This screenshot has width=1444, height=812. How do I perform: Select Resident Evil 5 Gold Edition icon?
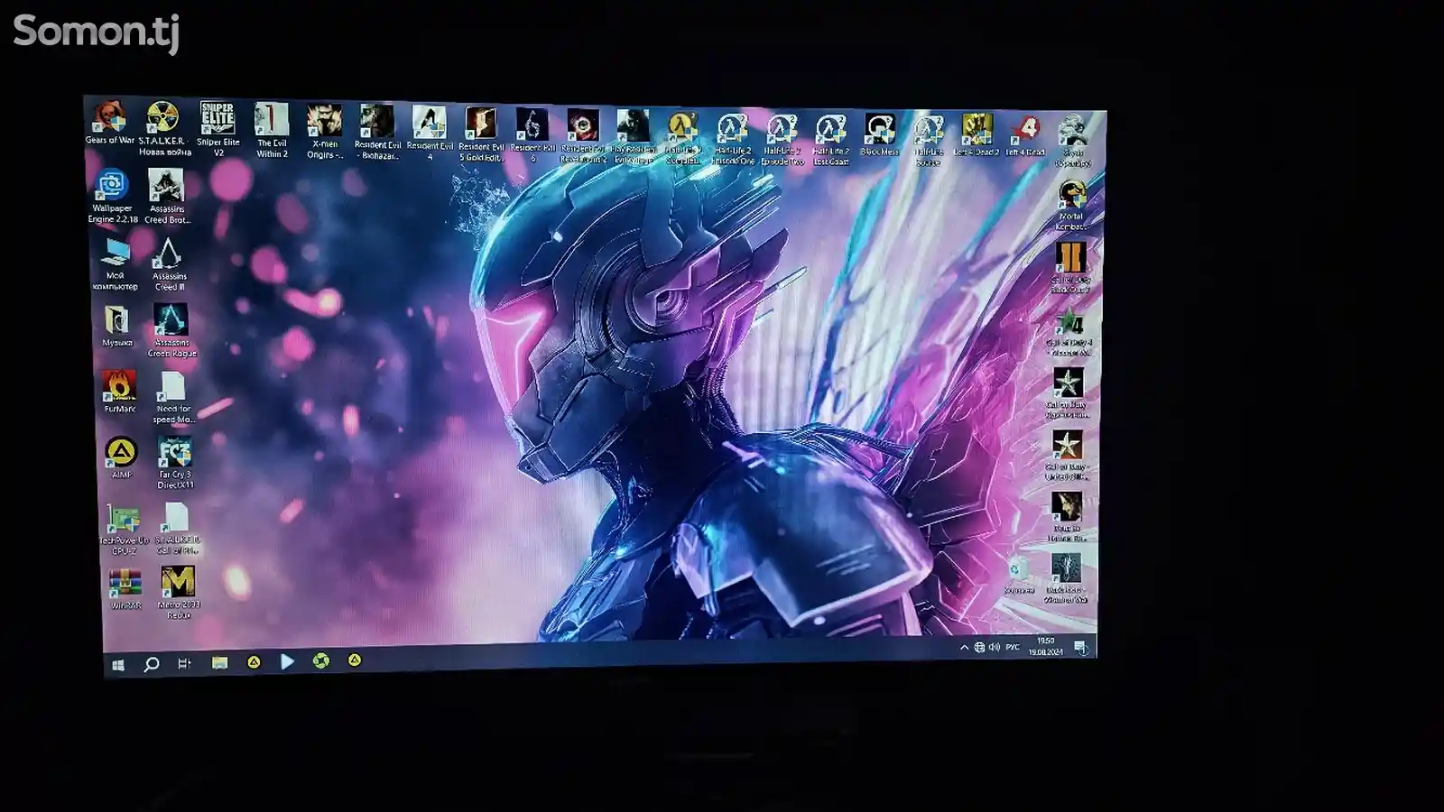pyautogui.click(x=481, y=134)
